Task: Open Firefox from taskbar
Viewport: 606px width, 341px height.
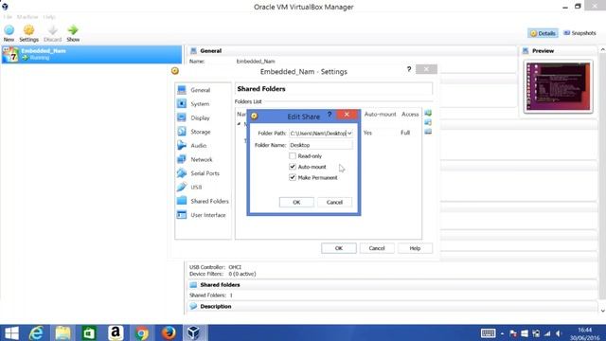Action: pos(169,332)
